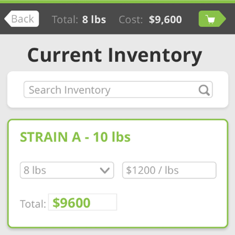The height and width of the screenshot is (235, 235).
Task: Click the header Cost $9,600 amount
Action: 165,19
